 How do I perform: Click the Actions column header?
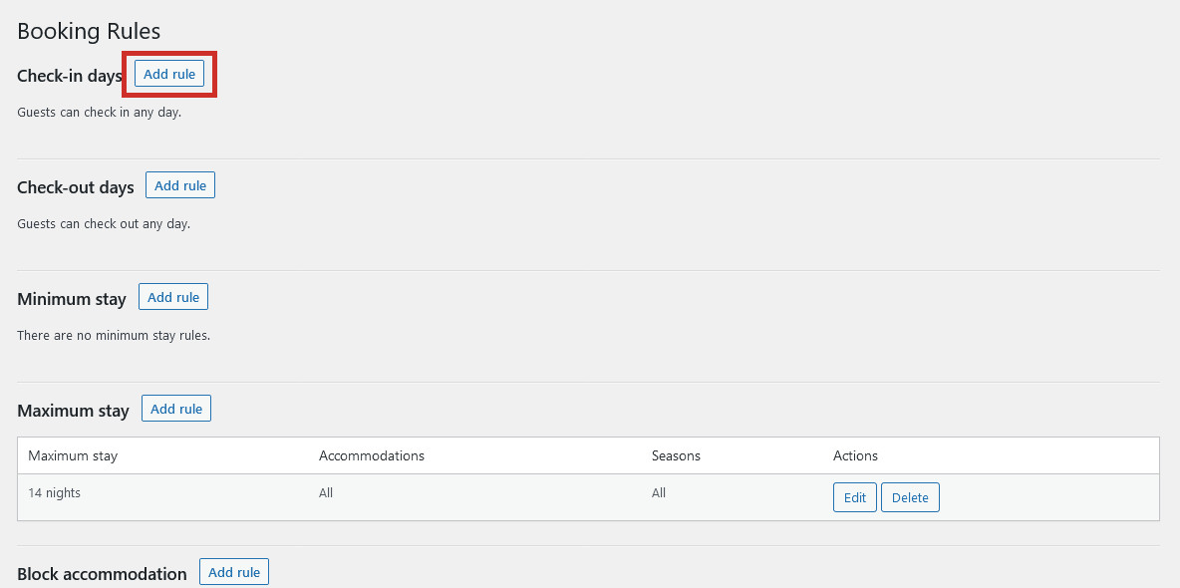(856, 455)
